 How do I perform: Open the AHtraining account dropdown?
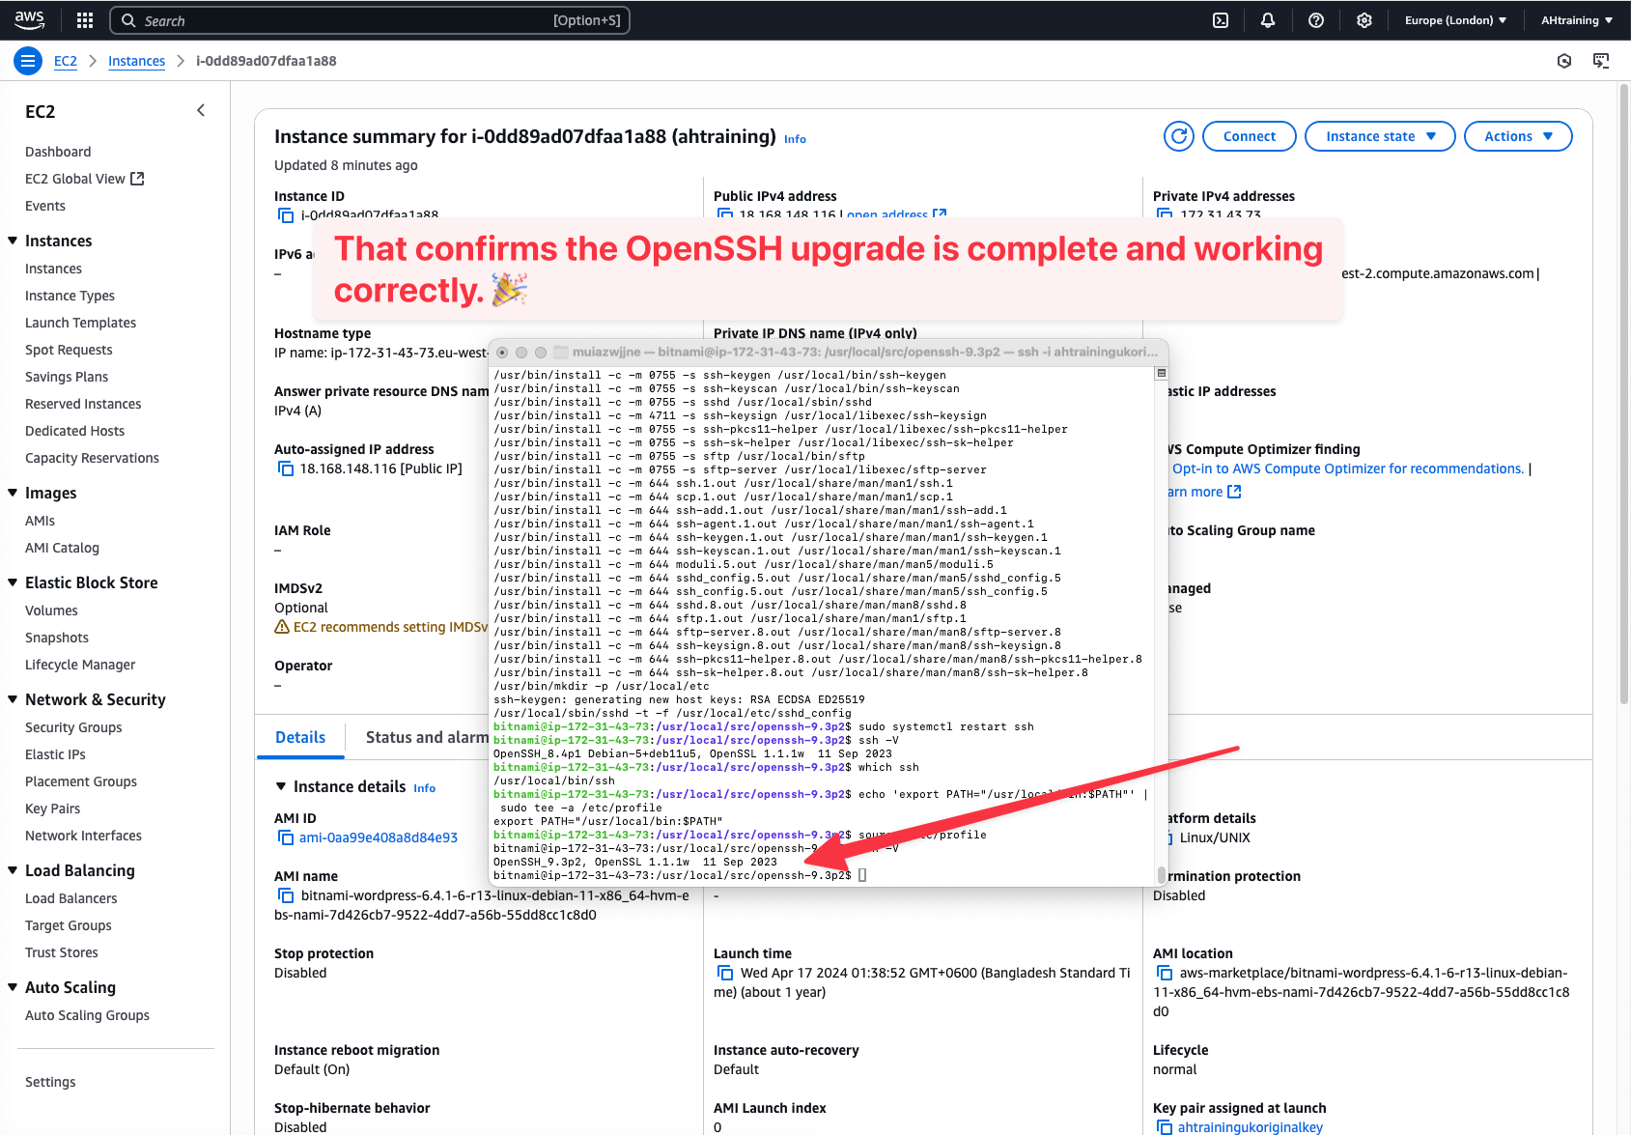(x=1577, y=20)
